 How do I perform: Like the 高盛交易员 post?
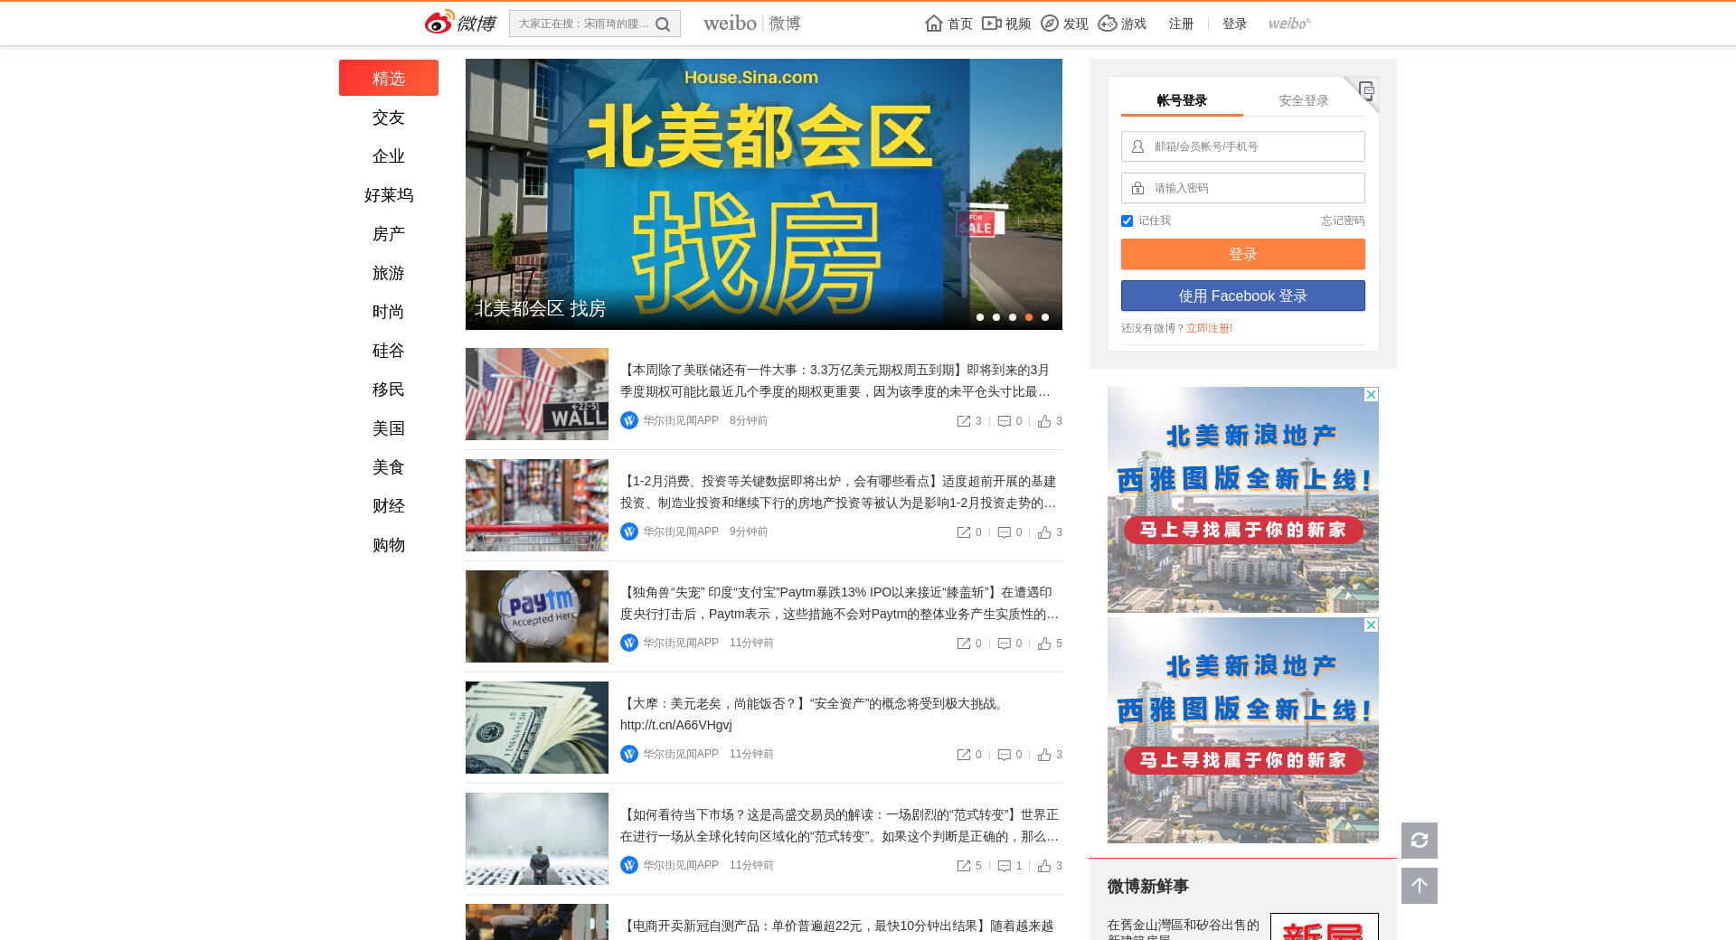pyautogui.click(x=1050, y=866)
